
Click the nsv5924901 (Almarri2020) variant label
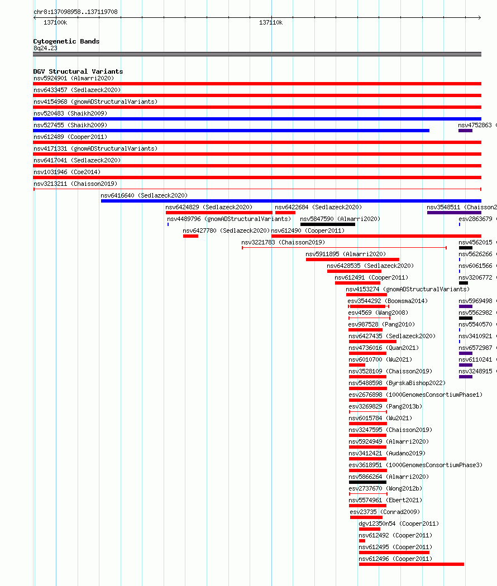pos(74,78)
